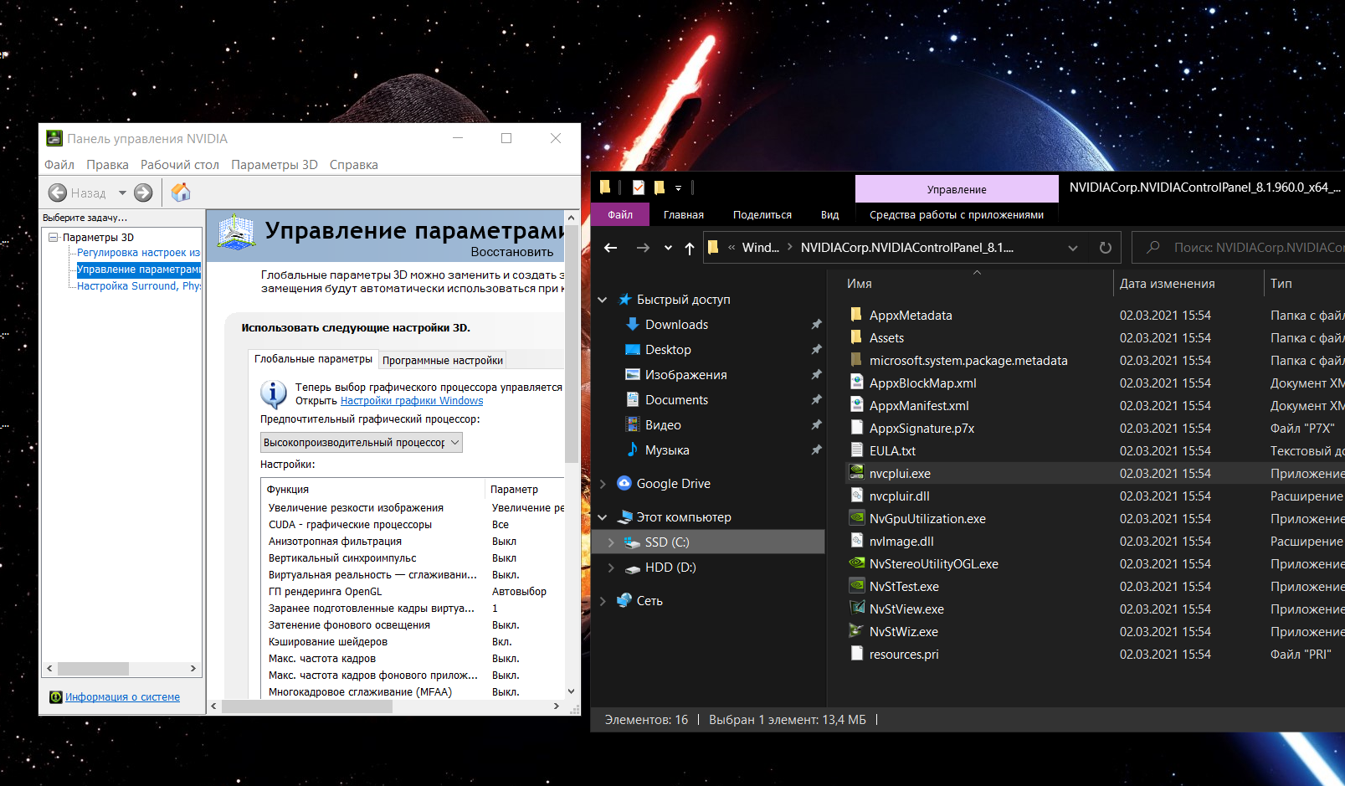Refresh the Explorer folder view
1345x786 pixels.
click(1106, 248)
